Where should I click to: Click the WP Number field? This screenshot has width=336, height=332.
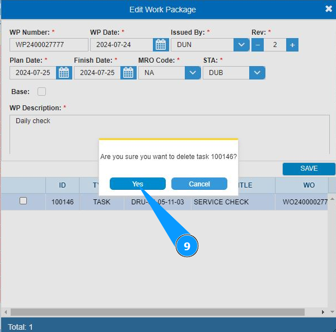point(49,45)
